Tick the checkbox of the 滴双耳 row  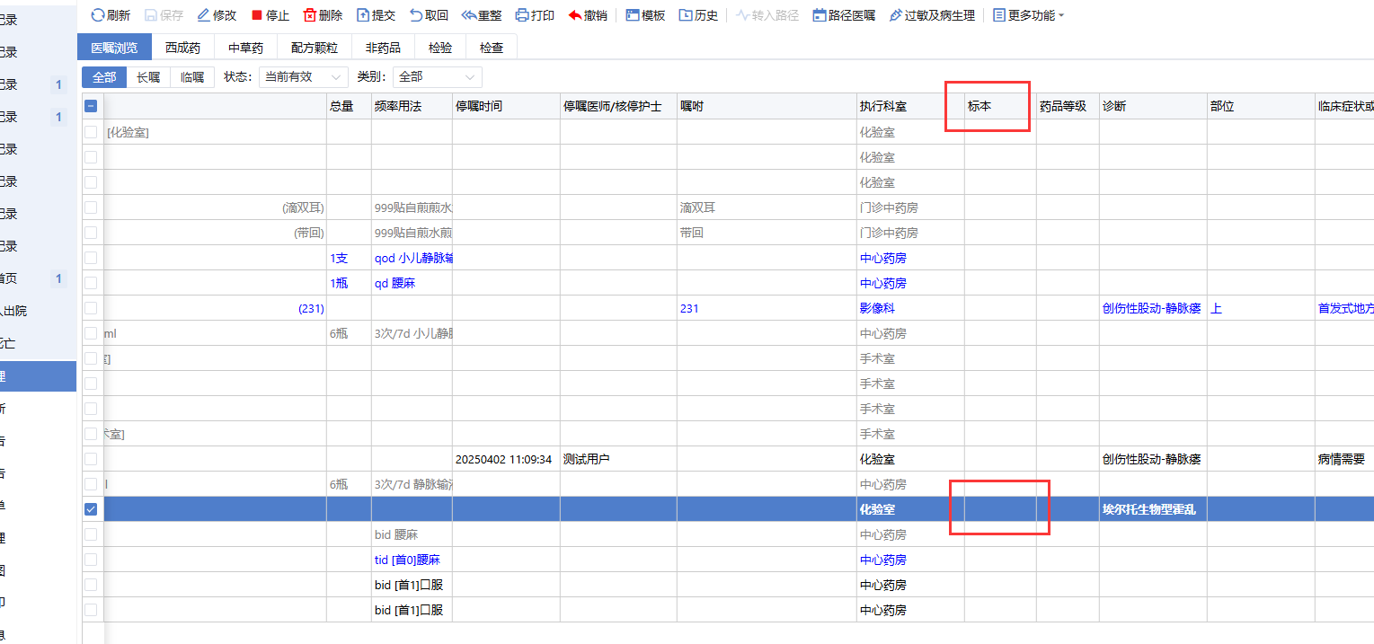[91, 207]
